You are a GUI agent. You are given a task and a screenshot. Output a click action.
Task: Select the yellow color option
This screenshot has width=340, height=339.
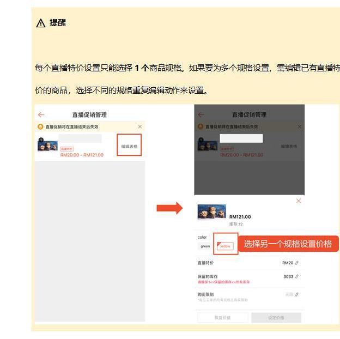click(224, 246)
